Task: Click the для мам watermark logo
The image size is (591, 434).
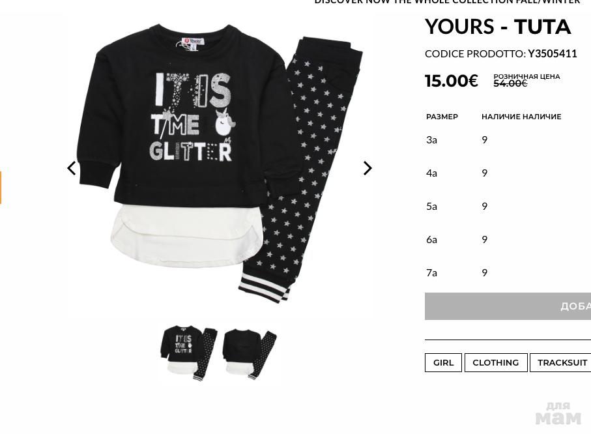Action: click(558, 414)
